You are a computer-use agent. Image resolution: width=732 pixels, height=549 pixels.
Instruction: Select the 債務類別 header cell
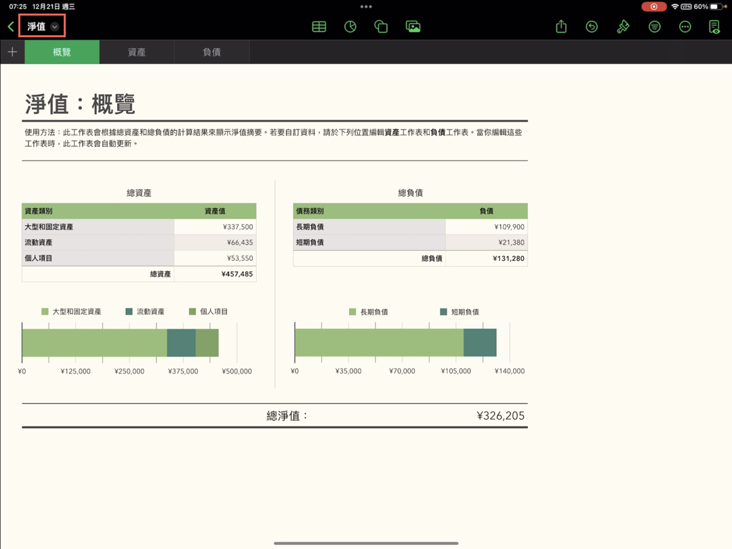pyautogui.click(x=369, y=211)
